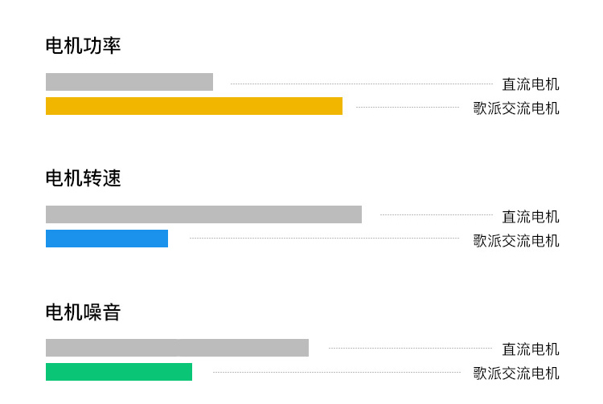Screen dimensions: 603x404
Task: Select the green 歌派交流电机 noise bar
Action: tap(119, 372)
